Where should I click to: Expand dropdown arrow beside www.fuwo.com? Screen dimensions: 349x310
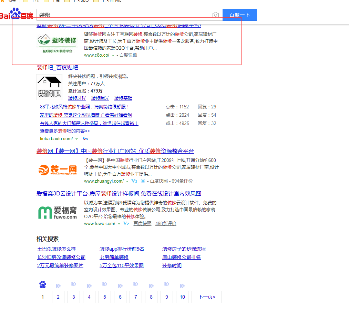click(x=119, y=224)
